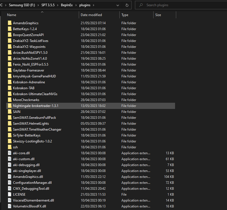227x210 pixels.
Task: Open the address bar history dropdown
Action: pos(118,5)
